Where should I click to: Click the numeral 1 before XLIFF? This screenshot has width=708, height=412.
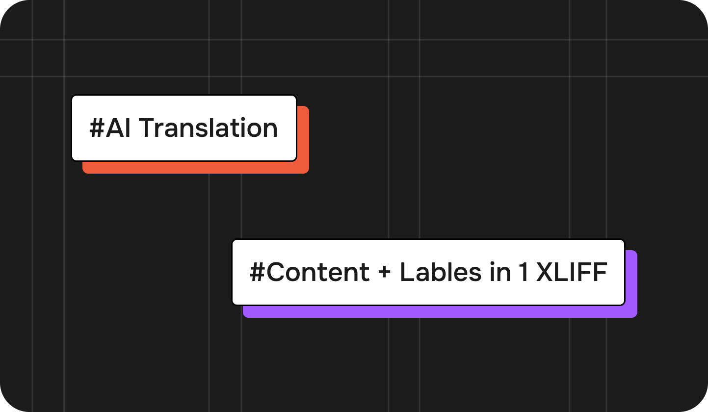click(x=522, y=273)
